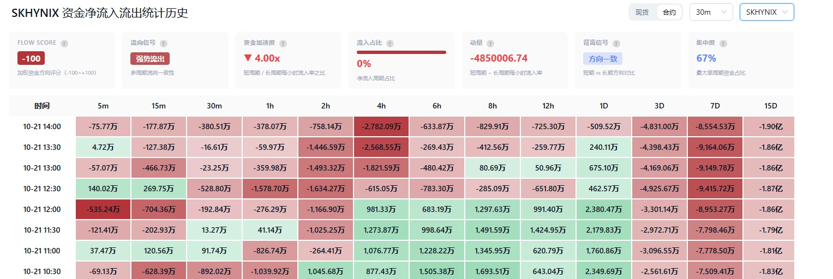Click the 流入占比 red progress bar
Screen dimensions: 833x279
[x=401, y=52]
